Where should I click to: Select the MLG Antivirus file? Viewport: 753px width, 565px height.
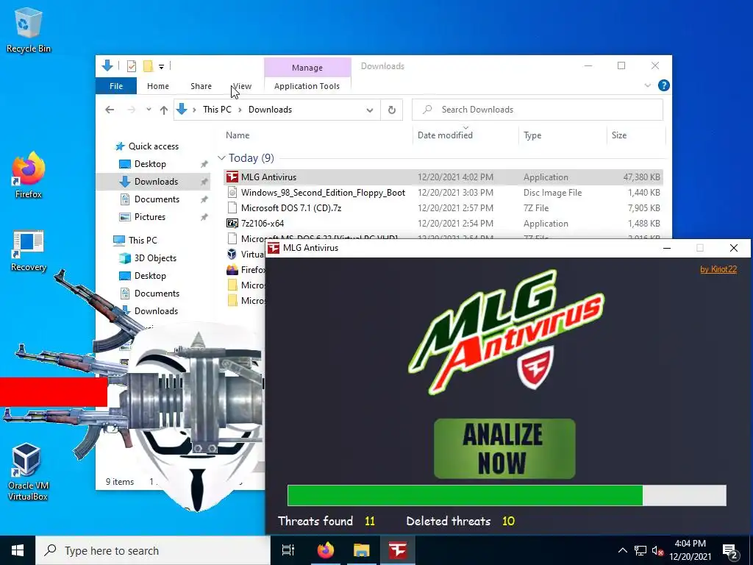443,177
